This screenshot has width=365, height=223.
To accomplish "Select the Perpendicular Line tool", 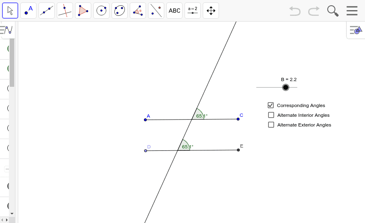I will click(x=65, y=11).
